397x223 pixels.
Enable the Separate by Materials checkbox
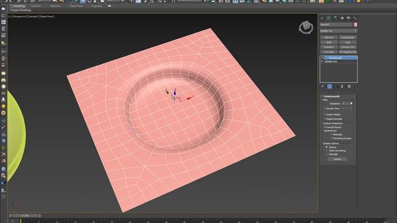331,134
